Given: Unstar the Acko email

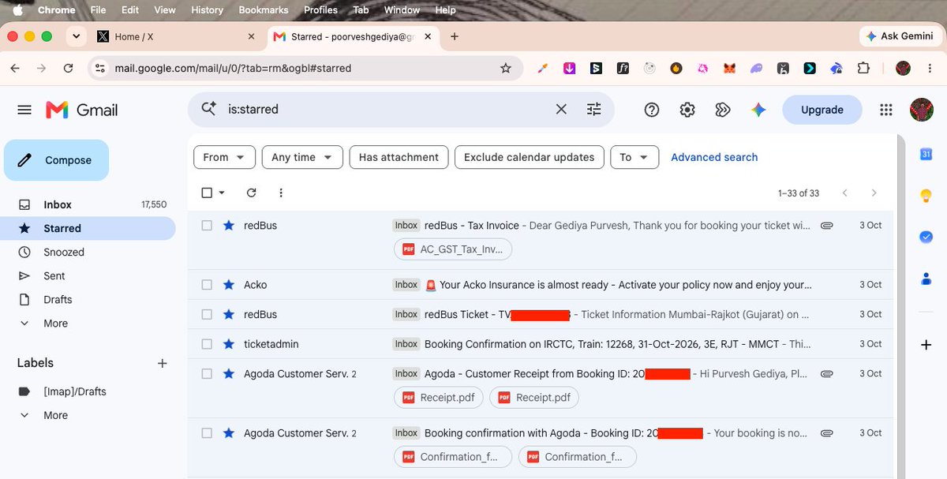Looking at the screenshot, I should [x=229, y=285].
